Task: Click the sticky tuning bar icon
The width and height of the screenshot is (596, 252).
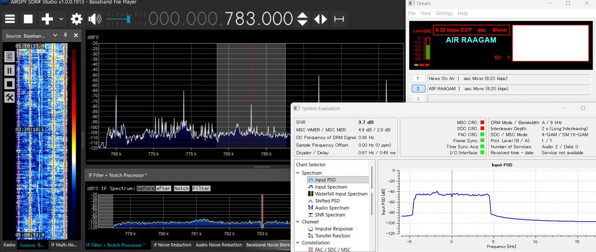Action: [x=339, y=19]
